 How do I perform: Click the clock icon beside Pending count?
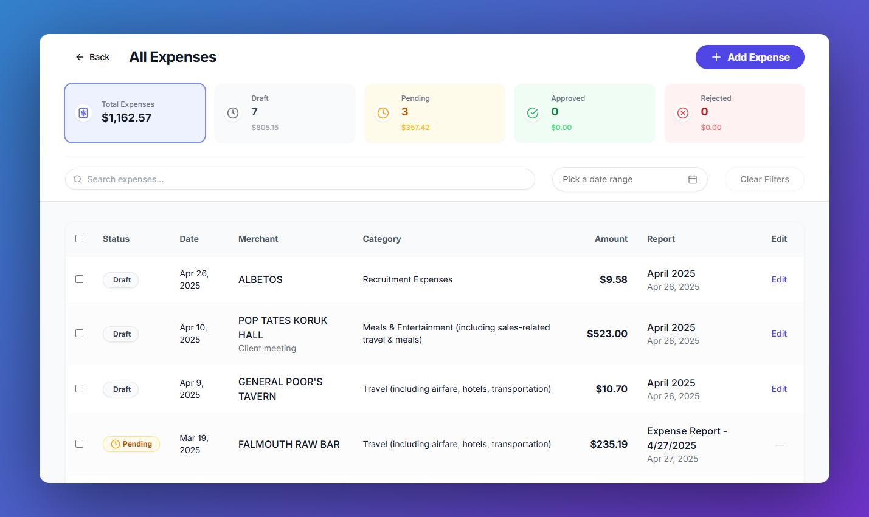click(383, 112)
